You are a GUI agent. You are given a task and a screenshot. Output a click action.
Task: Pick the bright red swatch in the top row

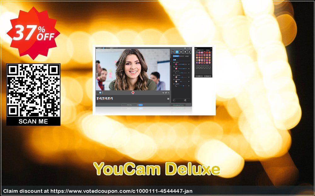207,53
